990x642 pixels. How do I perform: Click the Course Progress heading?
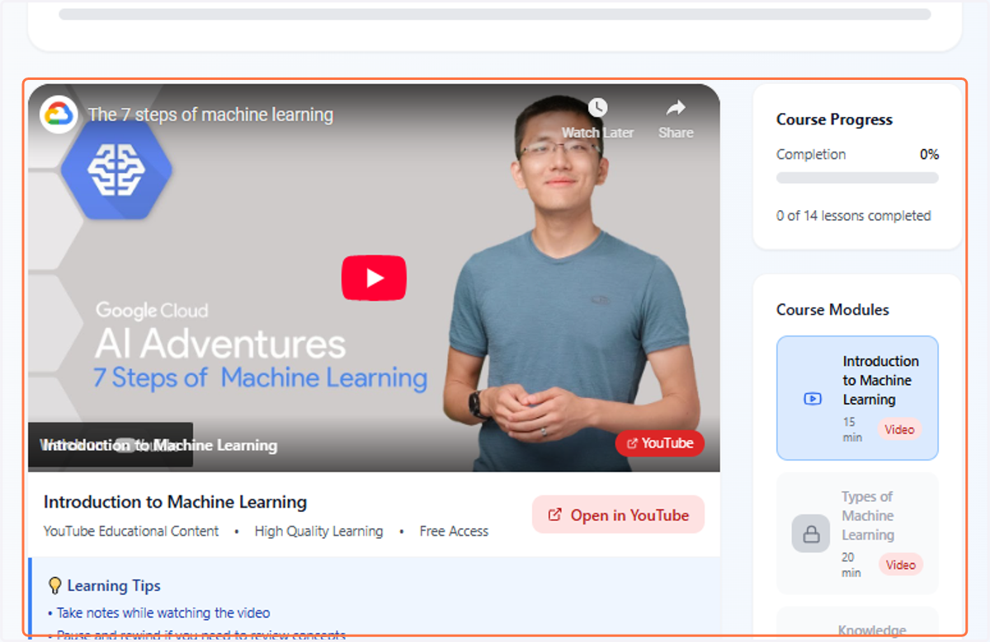(834, 119)
